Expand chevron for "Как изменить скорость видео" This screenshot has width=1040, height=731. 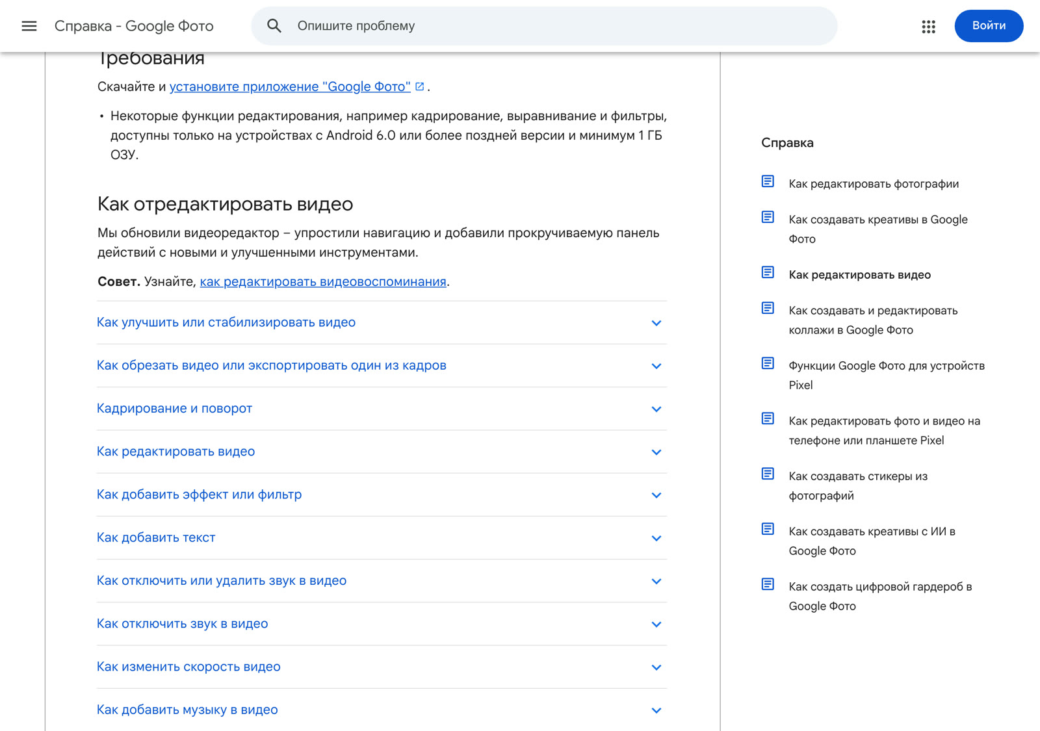point(656,667)
